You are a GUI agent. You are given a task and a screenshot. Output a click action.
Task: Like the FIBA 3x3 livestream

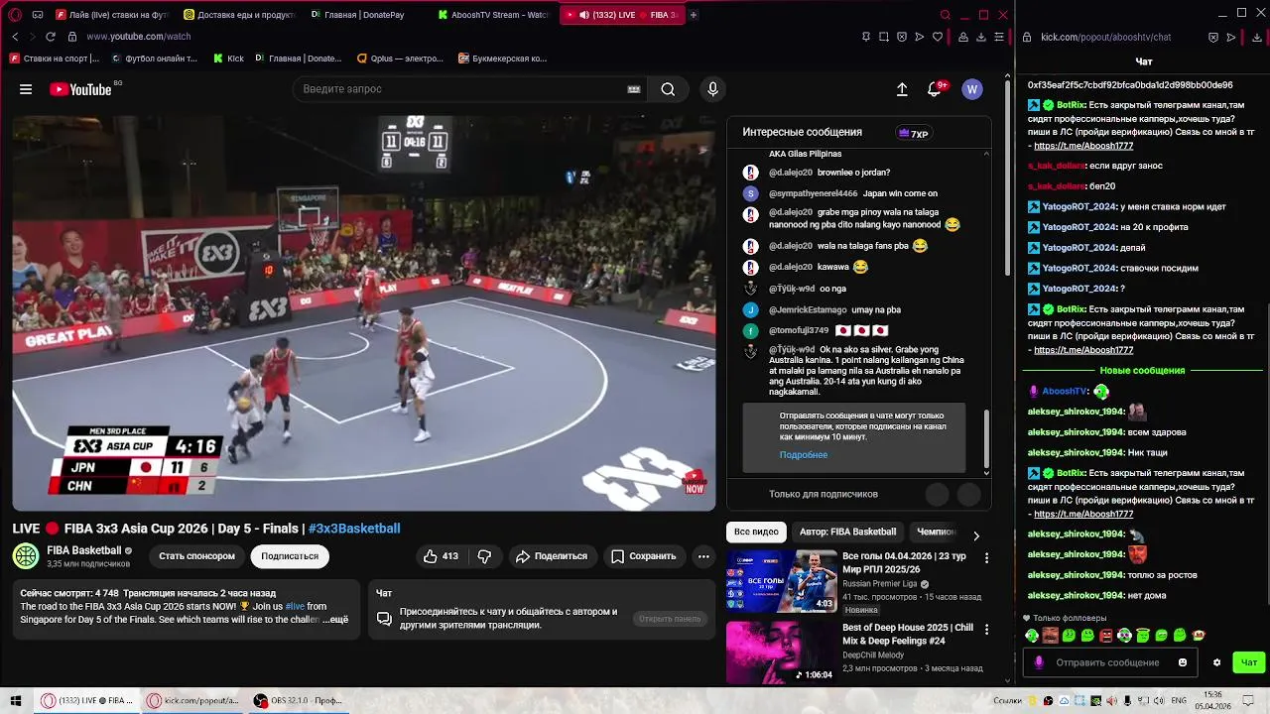(441, 556)
